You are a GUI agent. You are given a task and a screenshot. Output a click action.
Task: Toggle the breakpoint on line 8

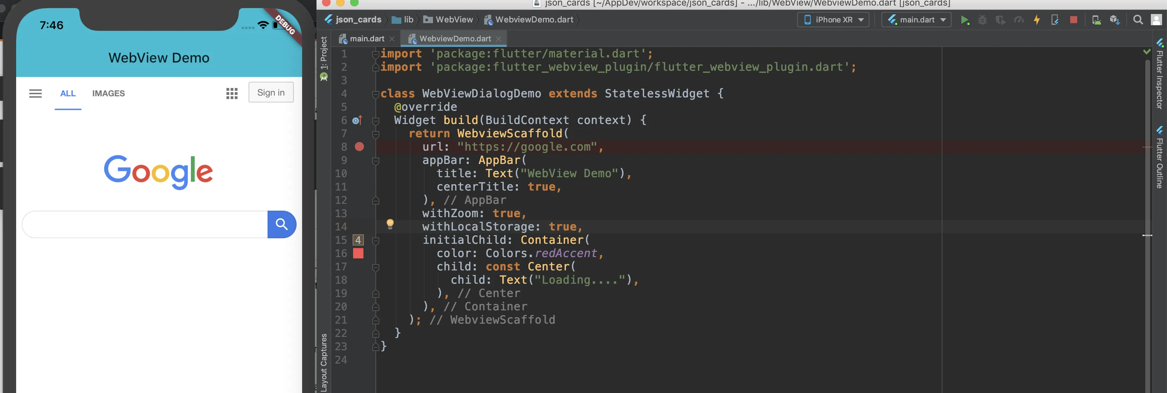(x=359, y=146)
